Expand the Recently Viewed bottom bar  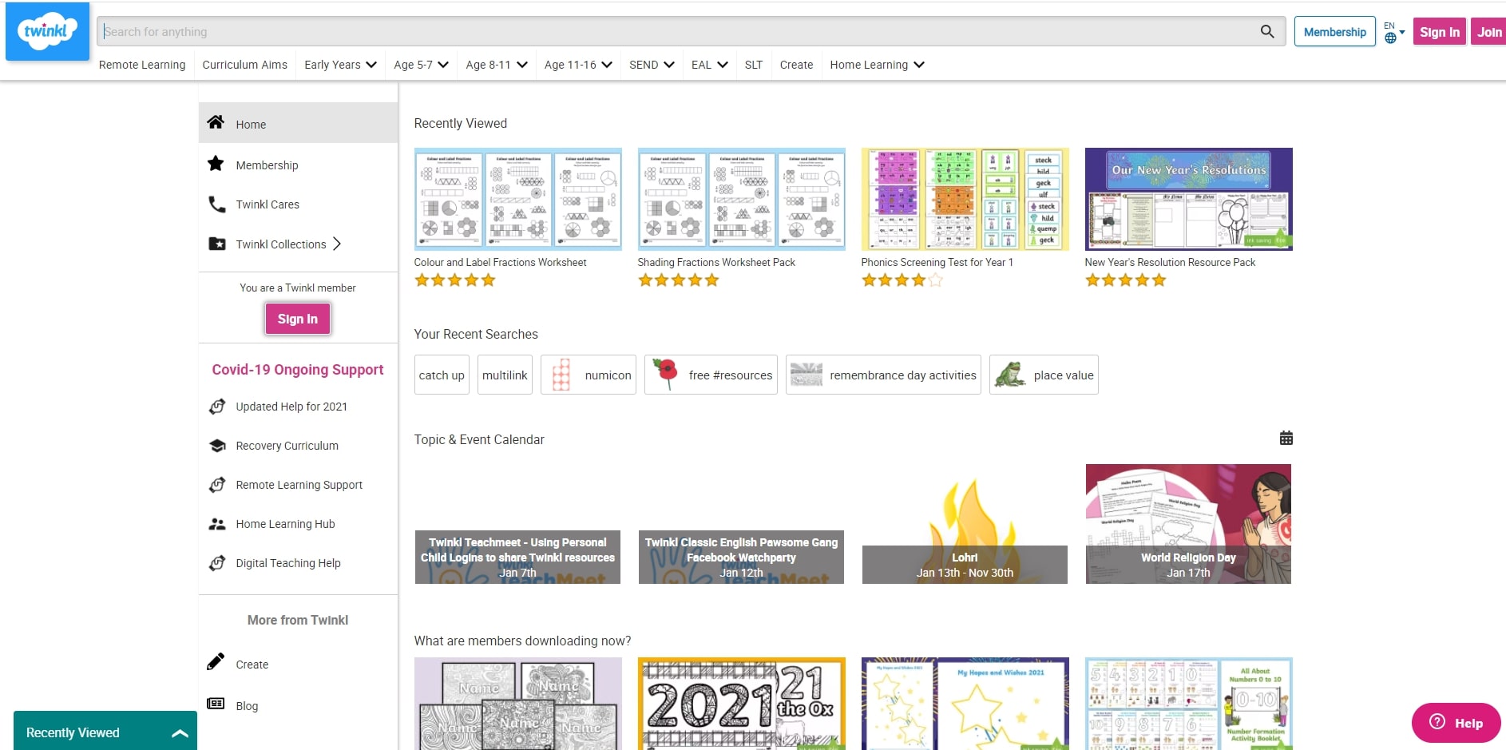click(x=105, y=732)
